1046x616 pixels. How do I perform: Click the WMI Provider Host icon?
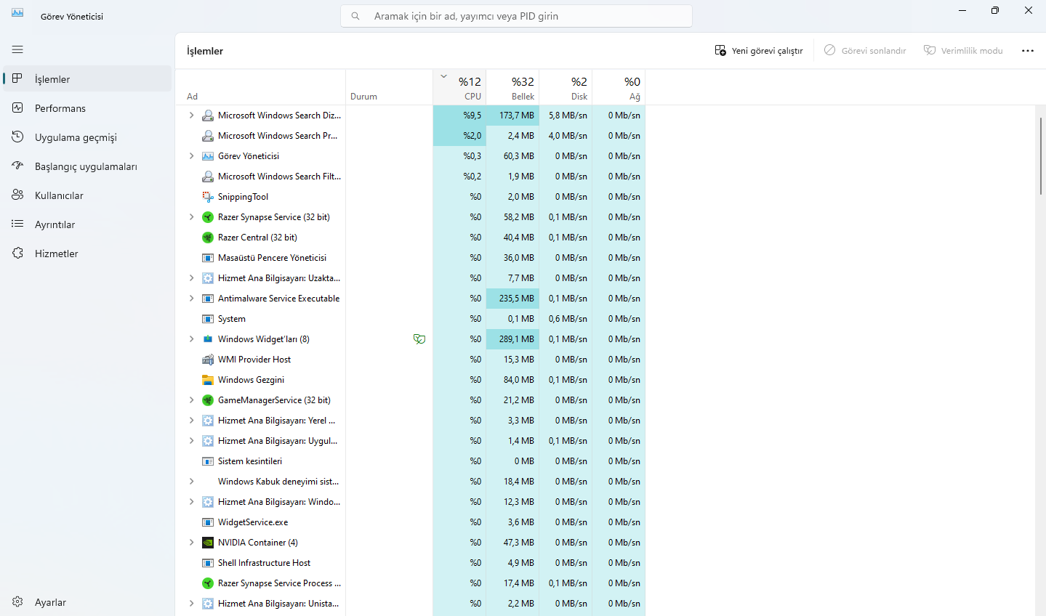208,360
